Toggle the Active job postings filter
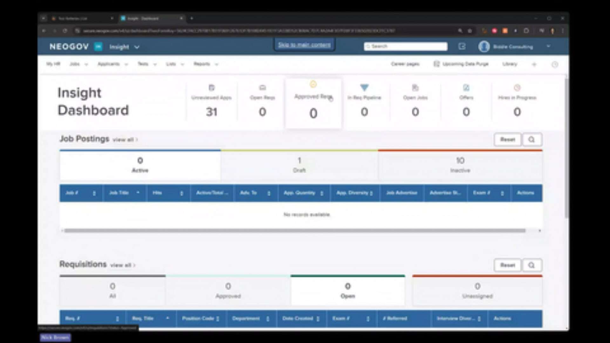This screenshot has width=610, height=343. point(140,164)
